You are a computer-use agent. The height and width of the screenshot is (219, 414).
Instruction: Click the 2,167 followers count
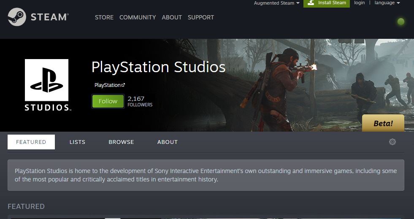click(140, 101)
